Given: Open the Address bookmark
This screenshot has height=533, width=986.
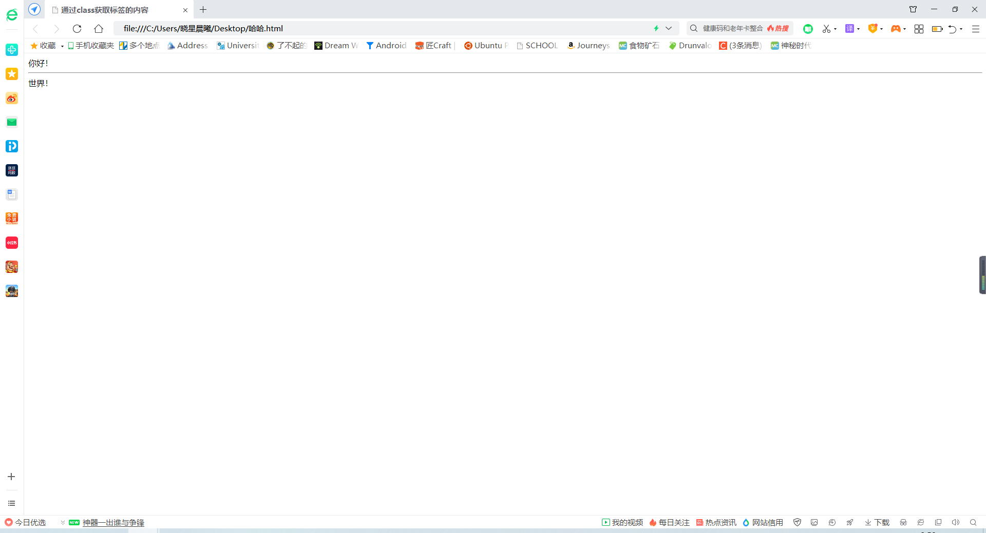Looking at the screenshot, I should (x=187, y=46).
